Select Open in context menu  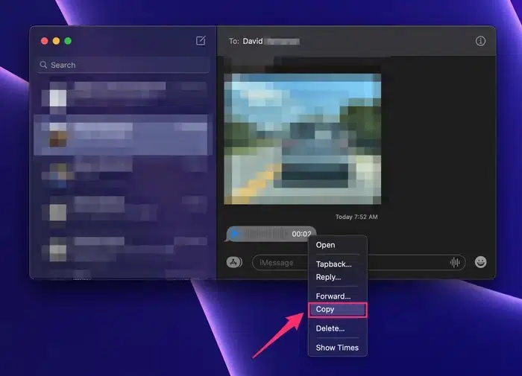(325, 245)
